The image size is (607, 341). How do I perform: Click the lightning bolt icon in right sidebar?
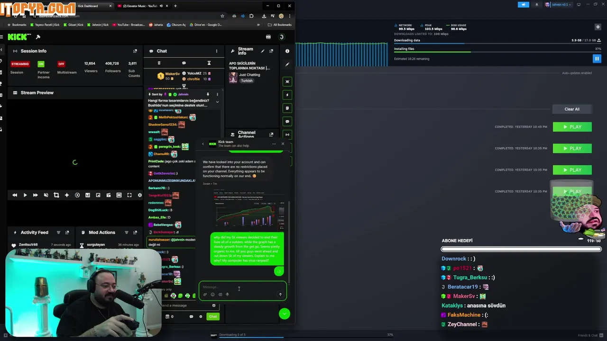point(287,95)
